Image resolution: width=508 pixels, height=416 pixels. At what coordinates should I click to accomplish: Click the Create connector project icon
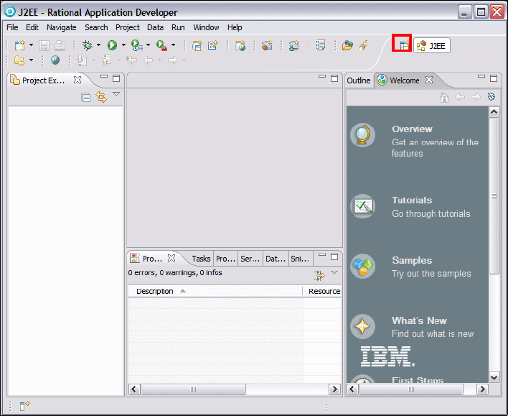(294, 45)
